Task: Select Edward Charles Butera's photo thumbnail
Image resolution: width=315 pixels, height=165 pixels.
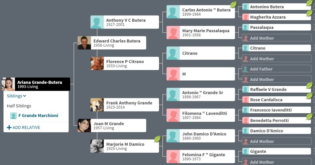Action: [84, 43]
